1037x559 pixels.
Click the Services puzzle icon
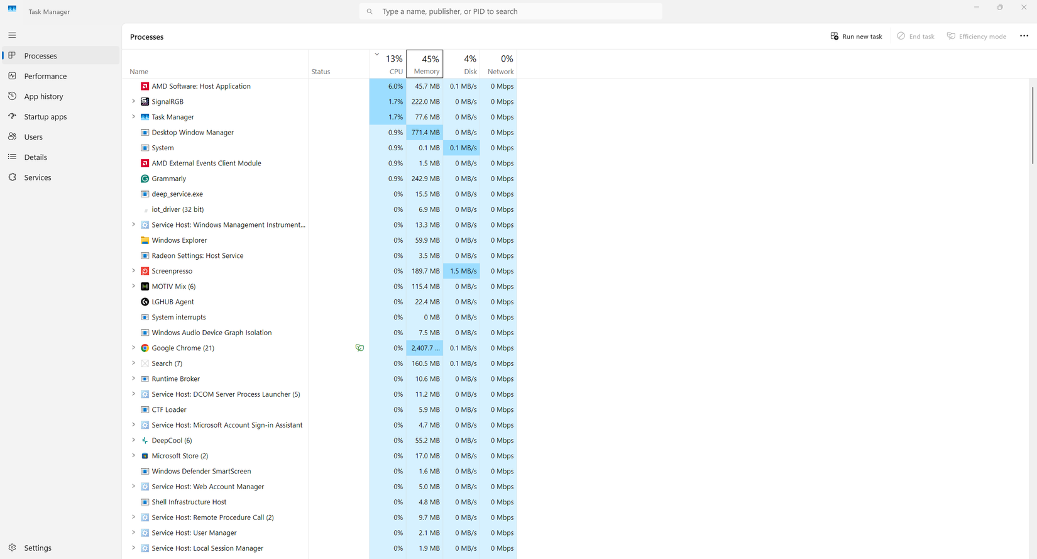tap(13, 177)
